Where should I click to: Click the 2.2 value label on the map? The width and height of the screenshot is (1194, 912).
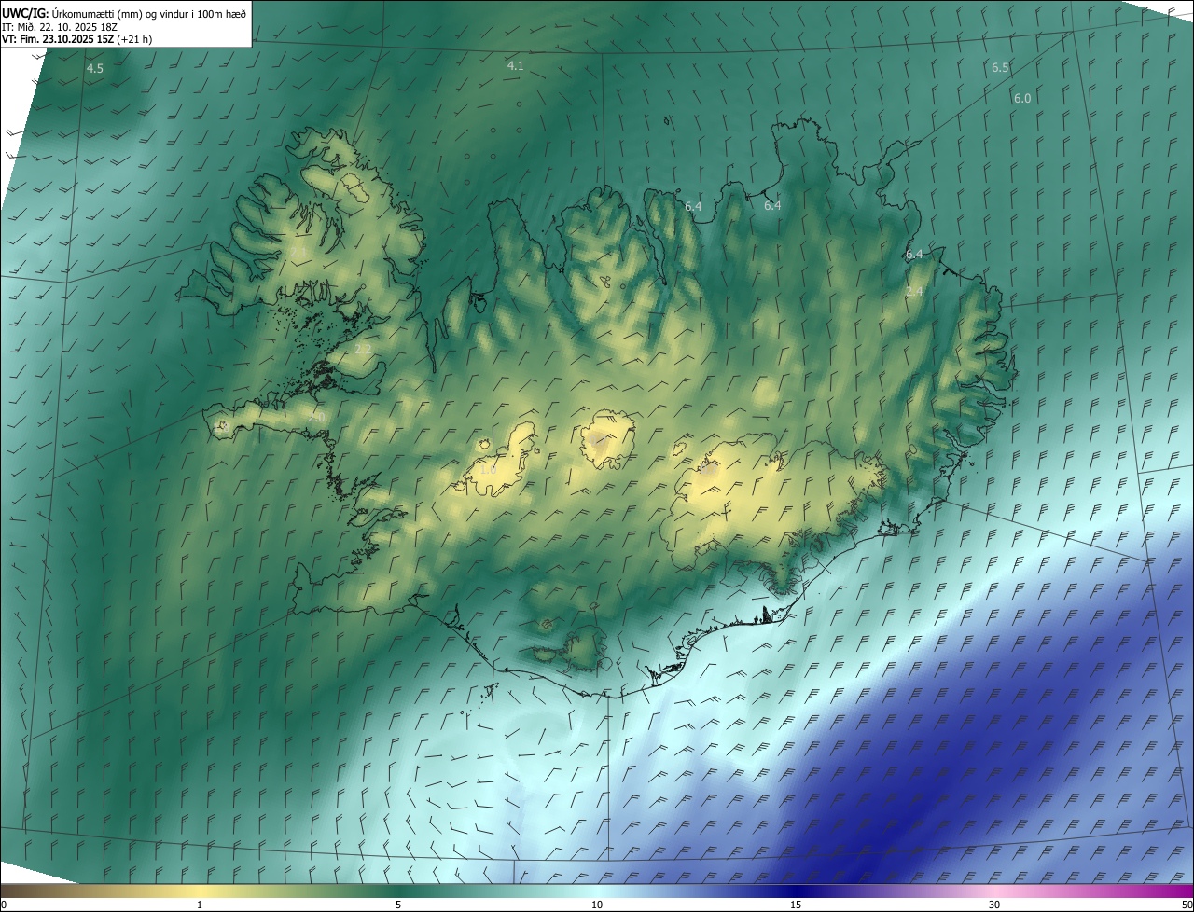pos(363,349)
